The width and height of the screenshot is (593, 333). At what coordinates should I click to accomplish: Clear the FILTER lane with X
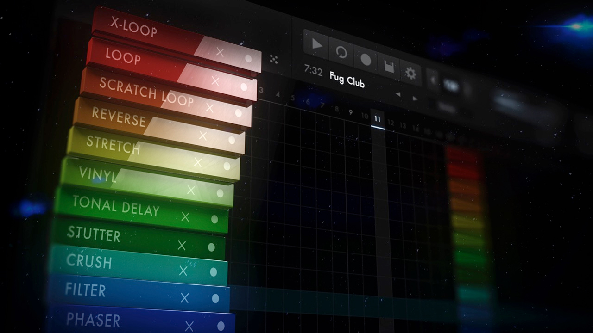tap(184, 298)
